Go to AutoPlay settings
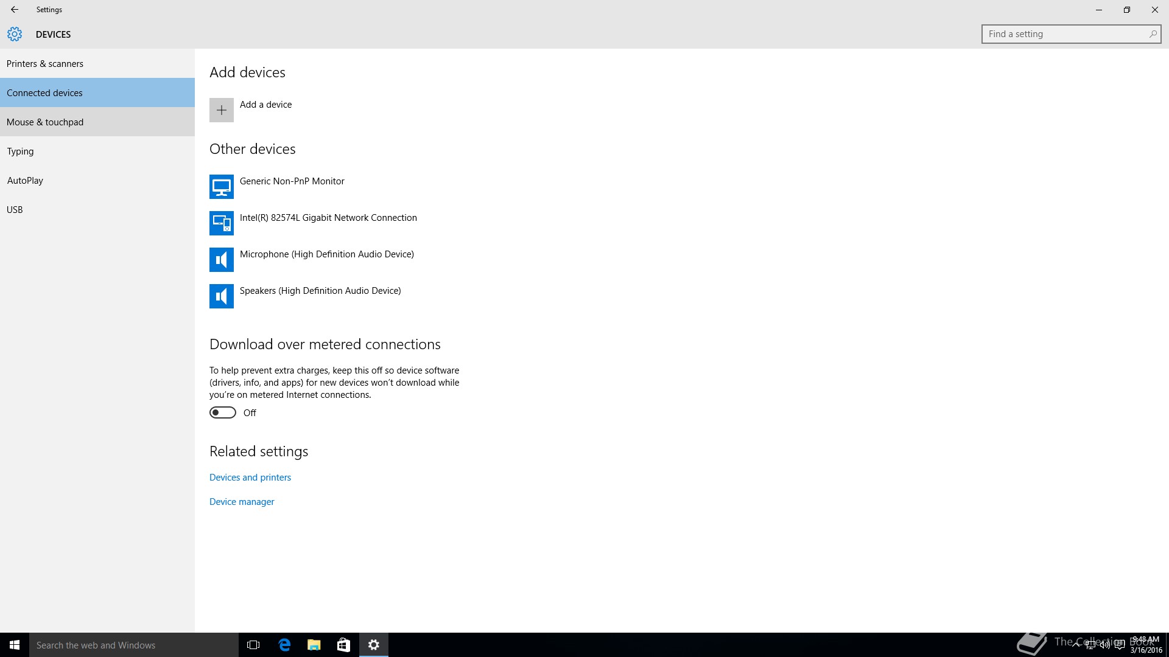Image resolution: width=1169 pixels, height=657 pixels. [25, 181]
